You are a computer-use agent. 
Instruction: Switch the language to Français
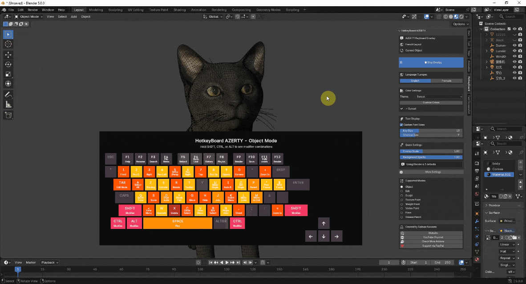click(x=446, y=81)
